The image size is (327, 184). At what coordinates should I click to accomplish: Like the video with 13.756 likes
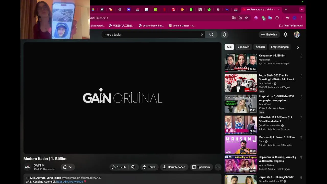point(119,167)
